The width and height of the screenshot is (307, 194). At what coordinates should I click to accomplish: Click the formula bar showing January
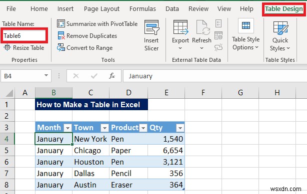[x=215, y=76]
